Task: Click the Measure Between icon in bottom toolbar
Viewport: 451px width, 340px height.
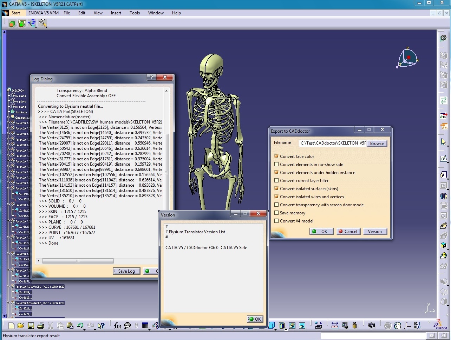Action: tap(335, 326)
